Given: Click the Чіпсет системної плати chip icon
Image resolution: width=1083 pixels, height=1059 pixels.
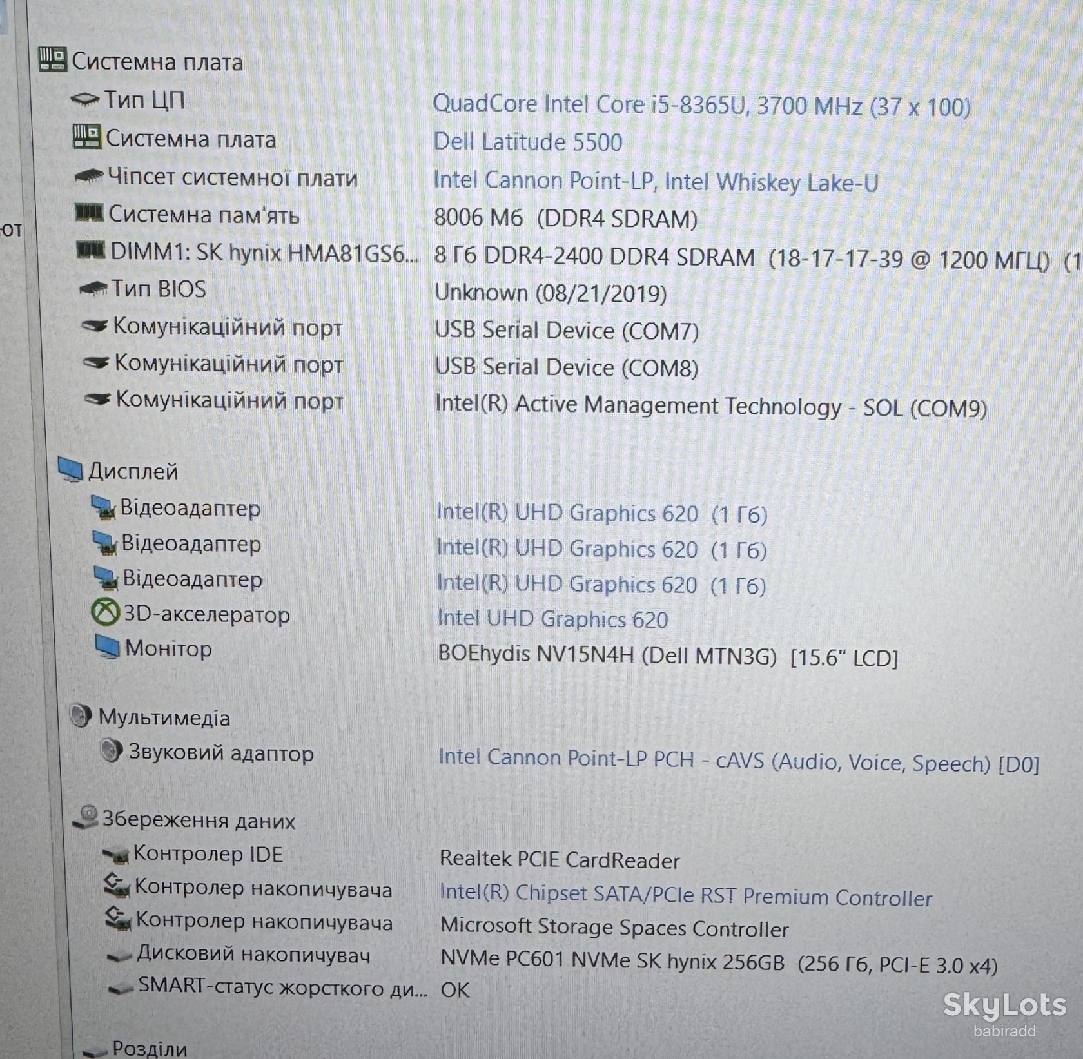Looking at the screenshot, I should pos(89,175).
